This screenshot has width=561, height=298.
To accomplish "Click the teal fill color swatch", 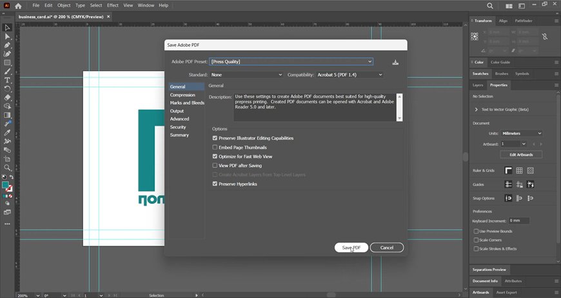I will 5,185.
